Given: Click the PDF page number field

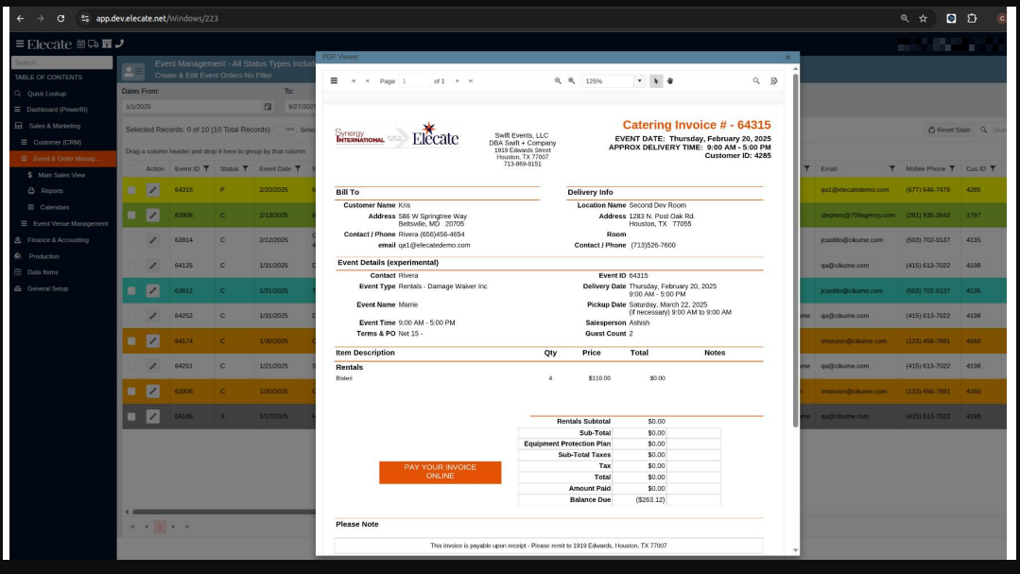Looking at the screenshot, I should point(414,81).
